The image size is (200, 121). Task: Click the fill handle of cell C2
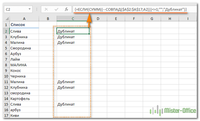[x=89, y=34]
